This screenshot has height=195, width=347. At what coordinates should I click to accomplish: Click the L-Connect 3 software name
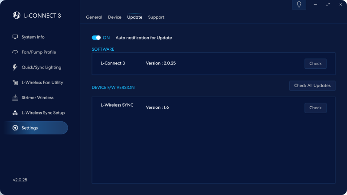click(113, 63)
